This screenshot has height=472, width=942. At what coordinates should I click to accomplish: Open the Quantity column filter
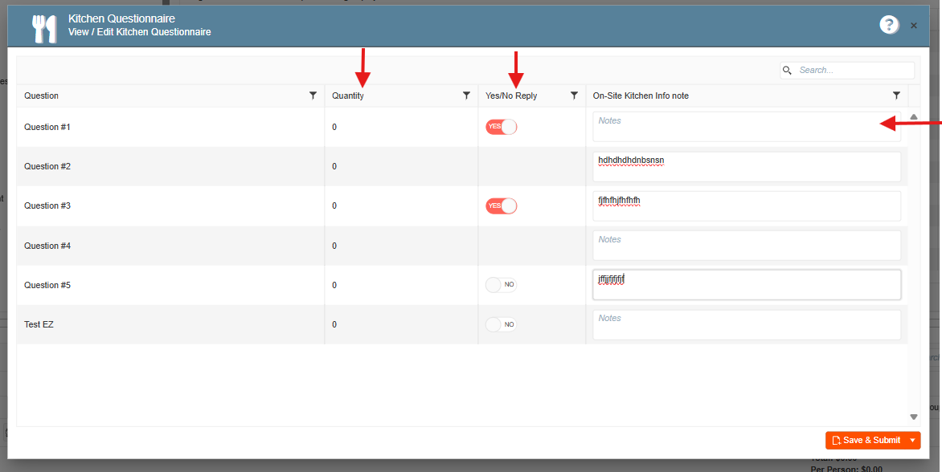pyautogui.click(x=466, y=96)
